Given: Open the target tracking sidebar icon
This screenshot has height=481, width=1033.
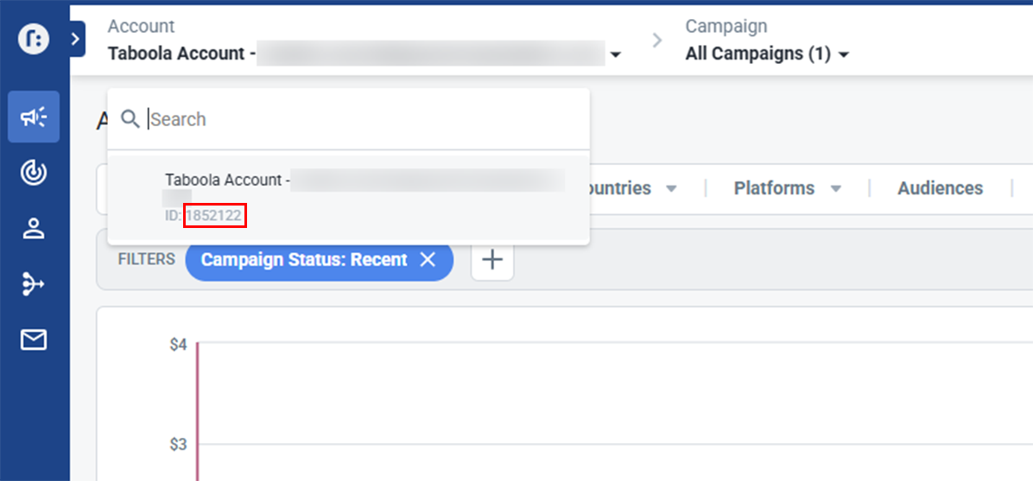Looking at the screenshot, I should pyautogui.click(x=34, y=173).
